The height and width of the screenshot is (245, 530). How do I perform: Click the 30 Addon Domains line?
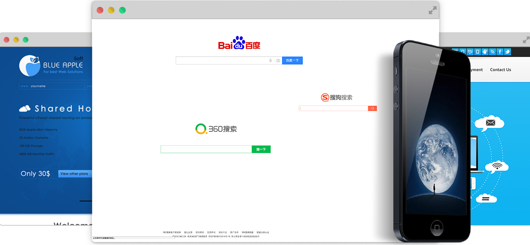[34, 138]
